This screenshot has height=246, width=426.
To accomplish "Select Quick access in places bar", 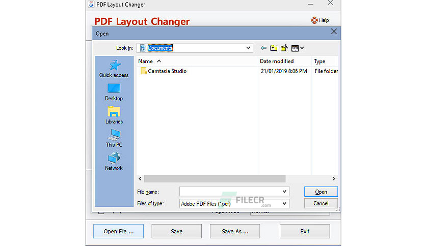I will pyautogui.click(x=114, y=69).
